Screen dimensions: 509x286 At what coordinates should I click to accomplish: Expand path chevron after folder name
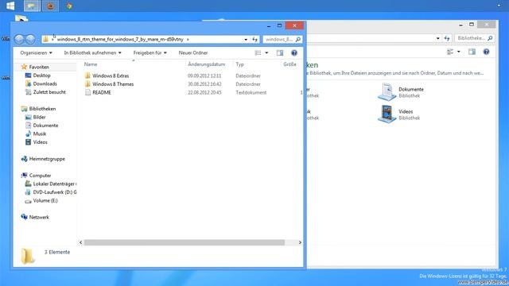tap(188, 39)
